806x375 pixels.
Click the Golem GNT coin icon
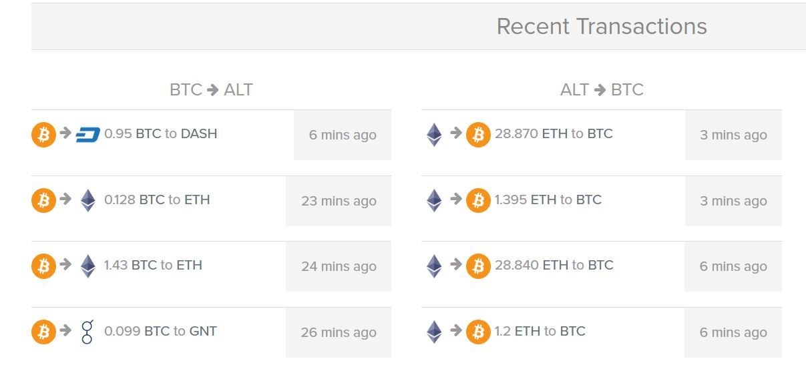point(87,332)
